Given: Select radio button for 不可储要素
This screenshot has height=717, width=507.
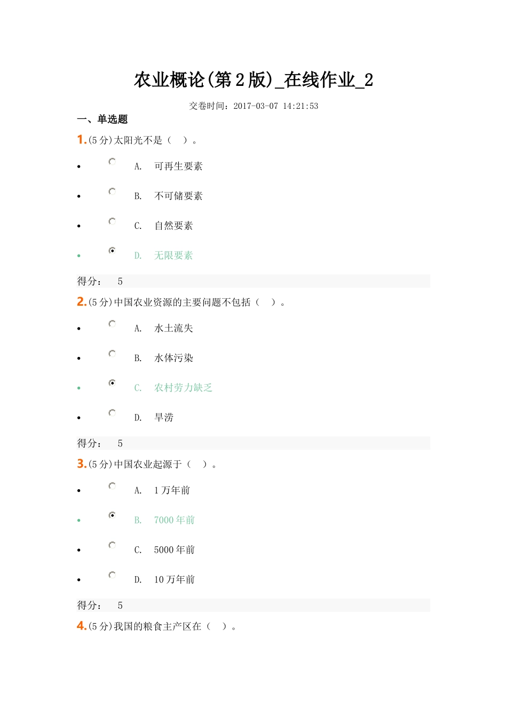Looking at the screenshot, I should pyautogui.click(x=112, y=192).
